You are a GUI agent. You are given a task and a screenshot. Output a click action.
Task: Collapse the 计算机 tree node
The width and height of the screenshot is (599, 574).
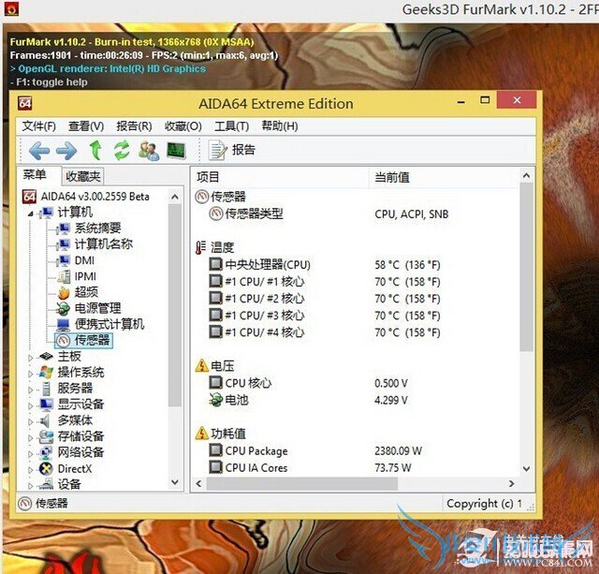[31, 213]
